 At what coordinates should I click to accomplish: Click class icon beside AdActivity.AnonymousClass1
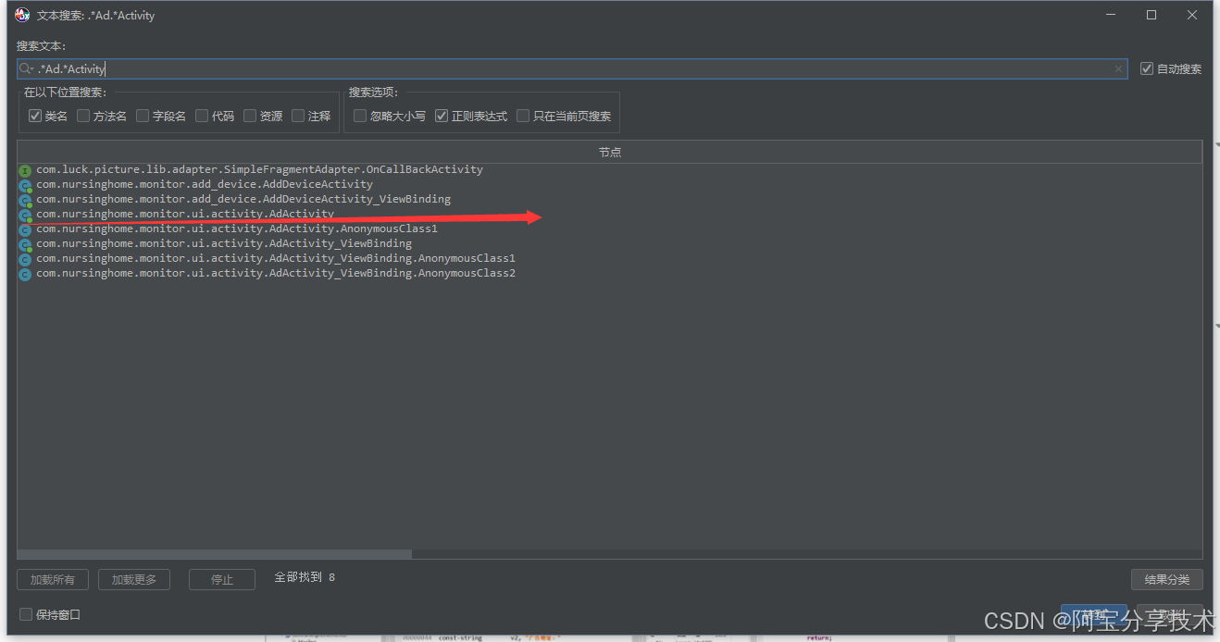[x=25, y=229]
